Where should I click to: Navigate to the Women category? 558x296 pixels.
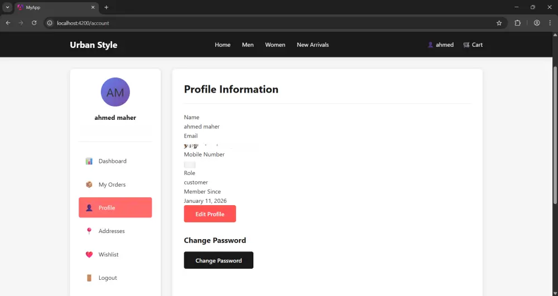275,45
